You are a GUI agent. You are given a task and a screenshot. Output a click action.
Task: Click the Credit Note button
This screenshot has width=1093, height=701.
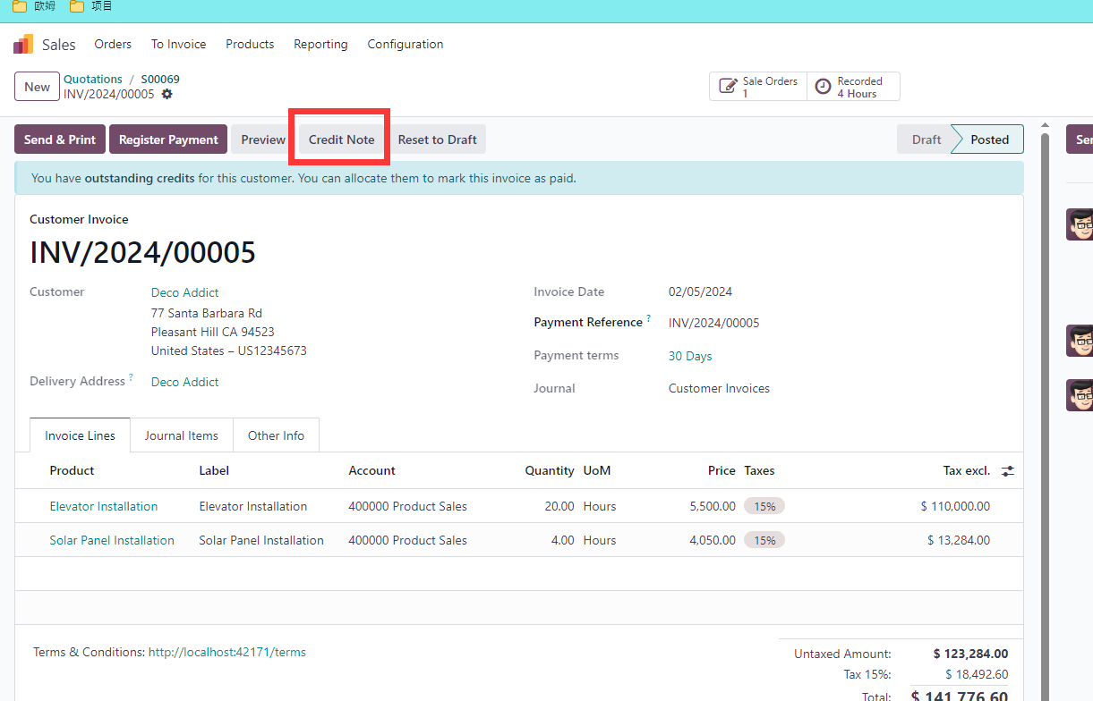[342, 139]
